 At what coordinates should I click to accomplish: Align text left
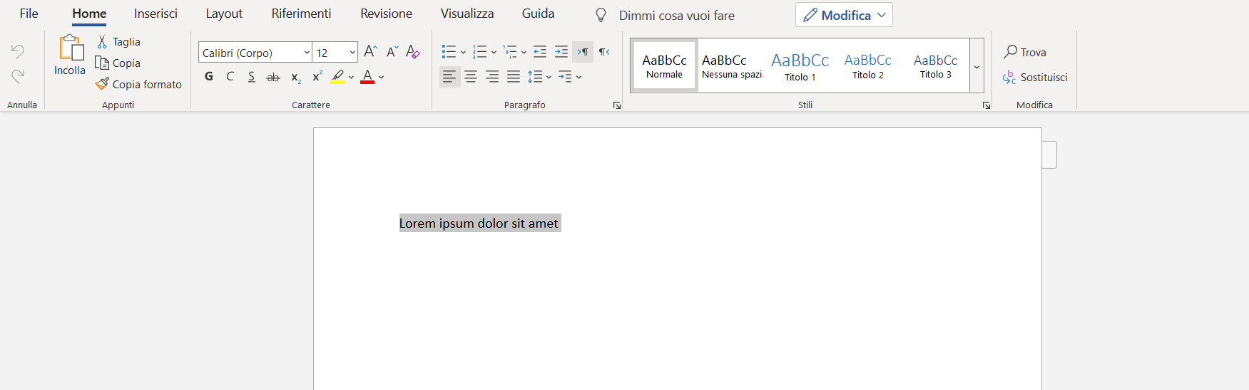(x=449, y=76)
